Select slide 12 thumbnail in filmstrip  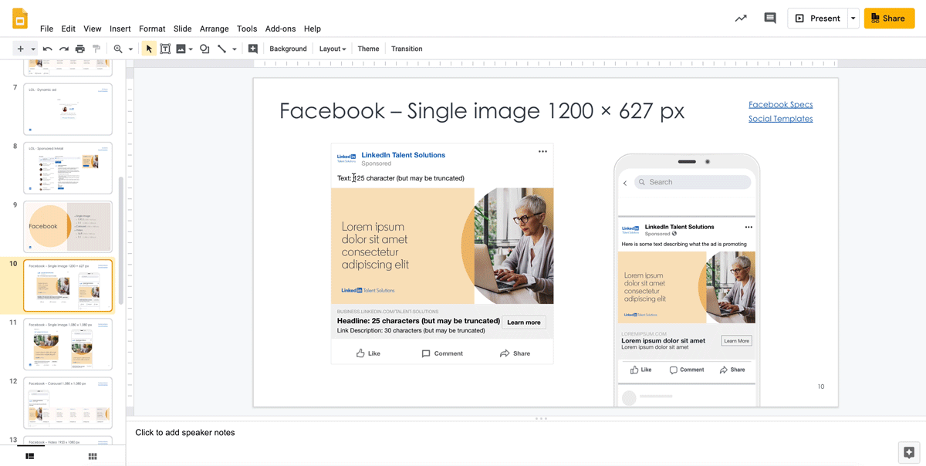coord(67,402)
